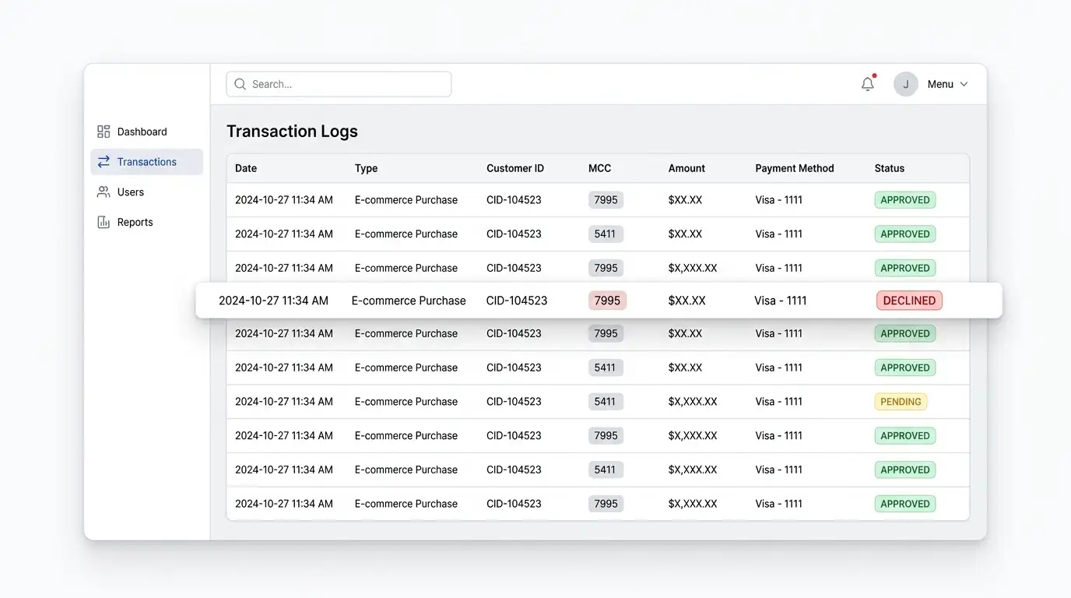The height and width of the screenshot is (598, 1071).
Task: Focus the Search input field
Action: point(339,84)
